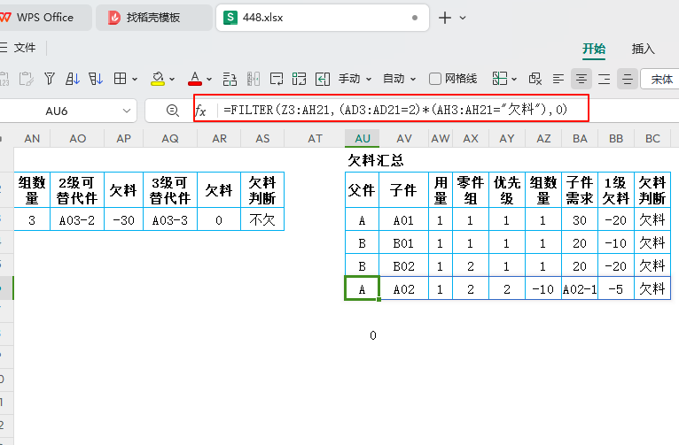679x445 pixels.
Task: Switch to the 开始 ribbon tab
Action: [x=594, y=49]
